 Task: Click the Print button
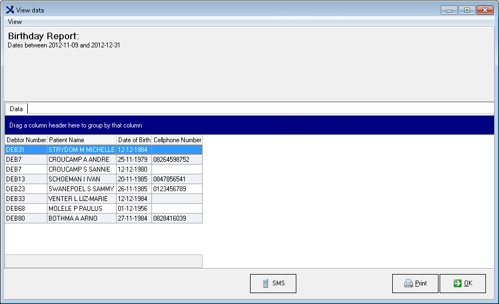(415, 283)
